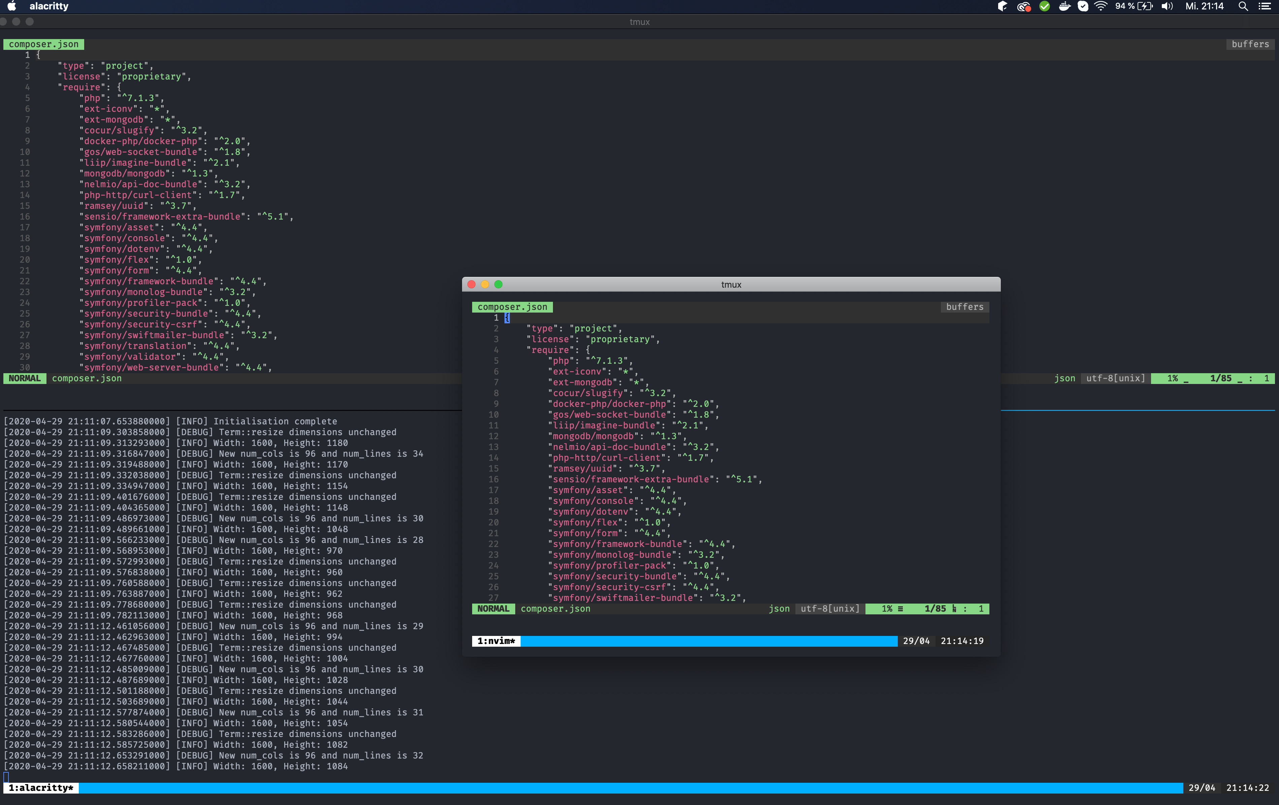Click the WiFi icon in the menu bar
Screen dimensions: 1279x805
click(1101, 6)
